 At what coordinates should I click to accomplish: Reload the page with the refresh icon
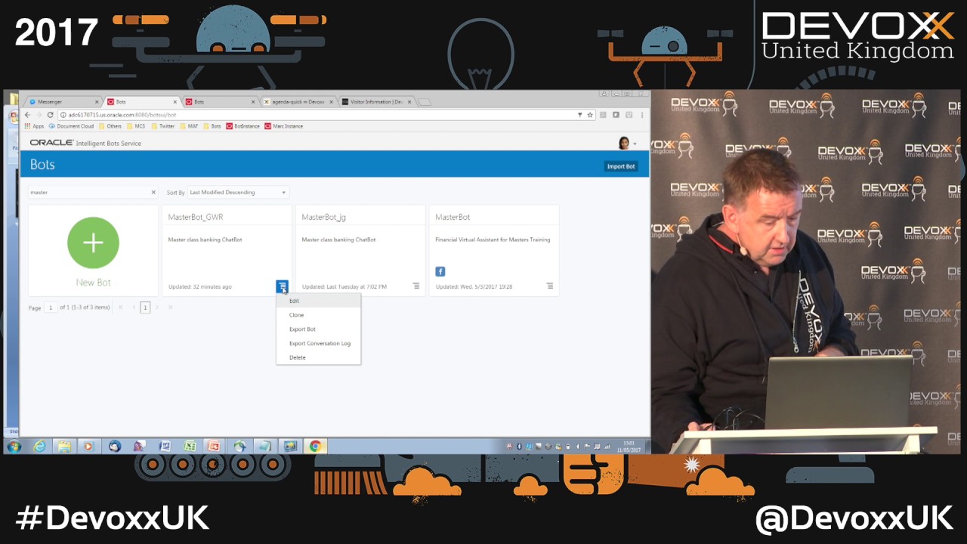tap(51, 115)
